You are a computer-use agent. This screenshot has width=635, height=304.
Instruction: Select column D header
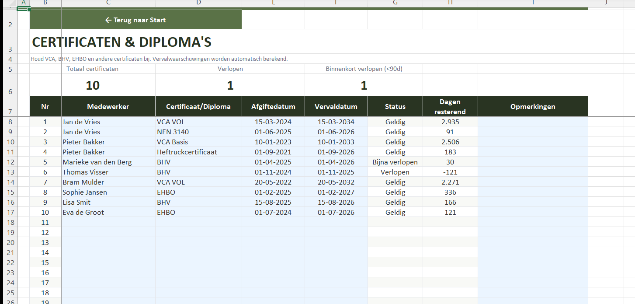pyautogui.click(x=198, y=3)
